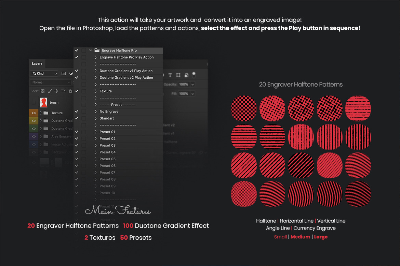Click the "20 Engraver Halftone Patterns" heading above swatches
The width and height of the screenshot is (400, 266).
coord(301,85)
